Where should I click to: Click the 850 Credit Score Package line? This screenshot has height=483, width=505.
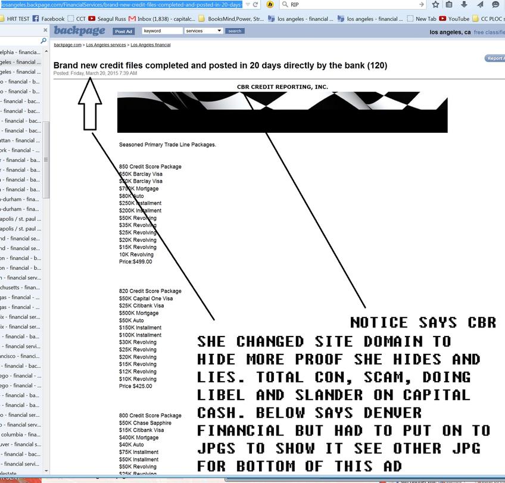click(150, 167)
